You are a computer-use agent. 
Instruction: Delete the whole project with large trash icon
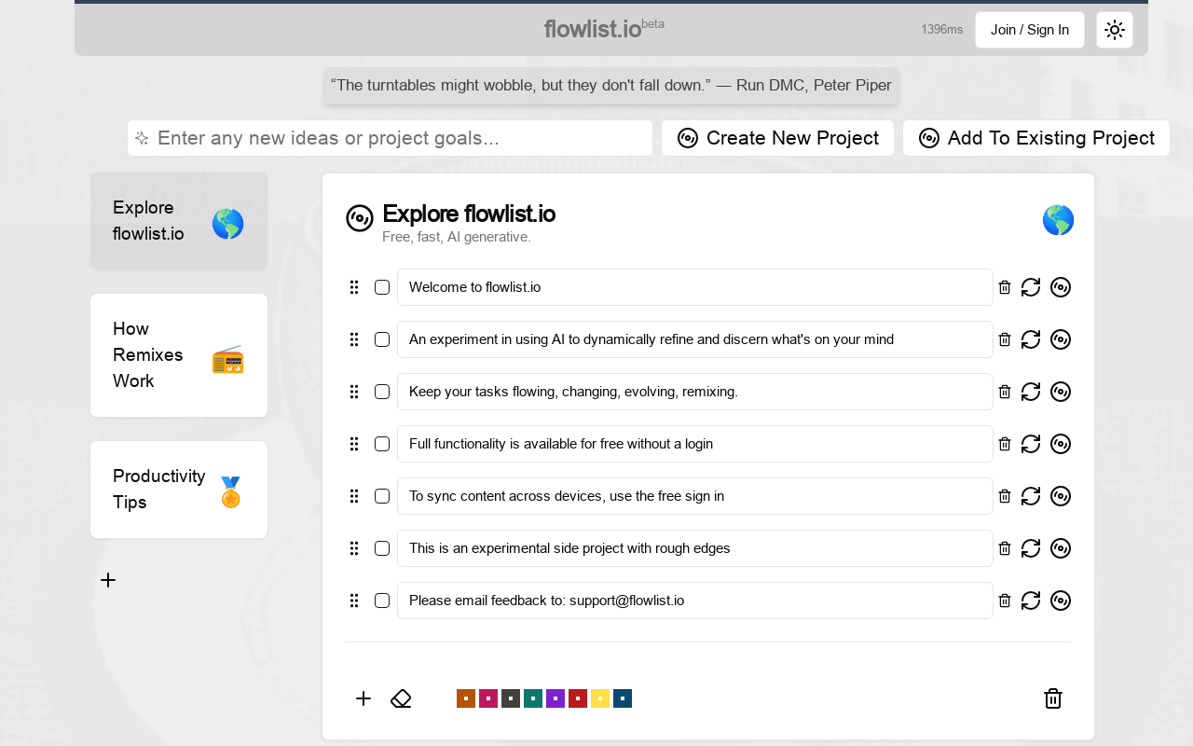[1053, 698]
